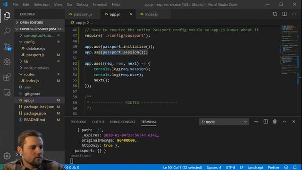The width and height of the screenshot is (302, 170).
Task: Expand the Open Editors section
Action: (x=40, y=23)
